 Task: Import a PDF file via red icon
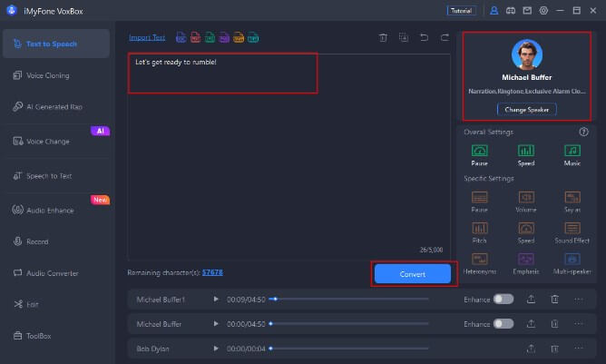(196, 37)
